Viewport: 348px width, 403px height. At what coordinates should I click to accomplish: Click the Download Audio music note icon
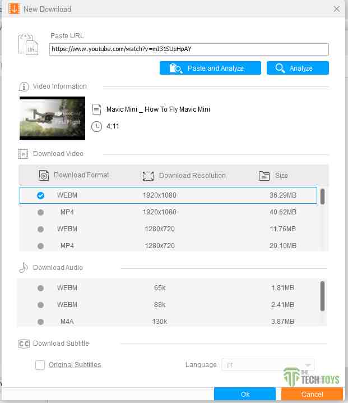24,268
